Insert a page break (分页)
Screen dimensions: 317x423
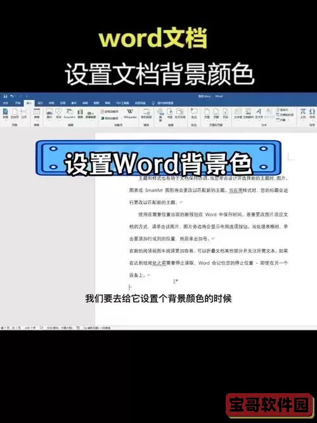[23, 114]
